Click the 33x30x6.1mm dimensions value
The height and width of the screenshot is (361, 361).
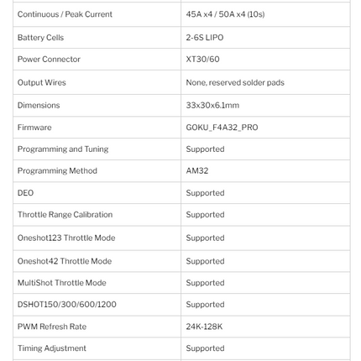[212, 105]
